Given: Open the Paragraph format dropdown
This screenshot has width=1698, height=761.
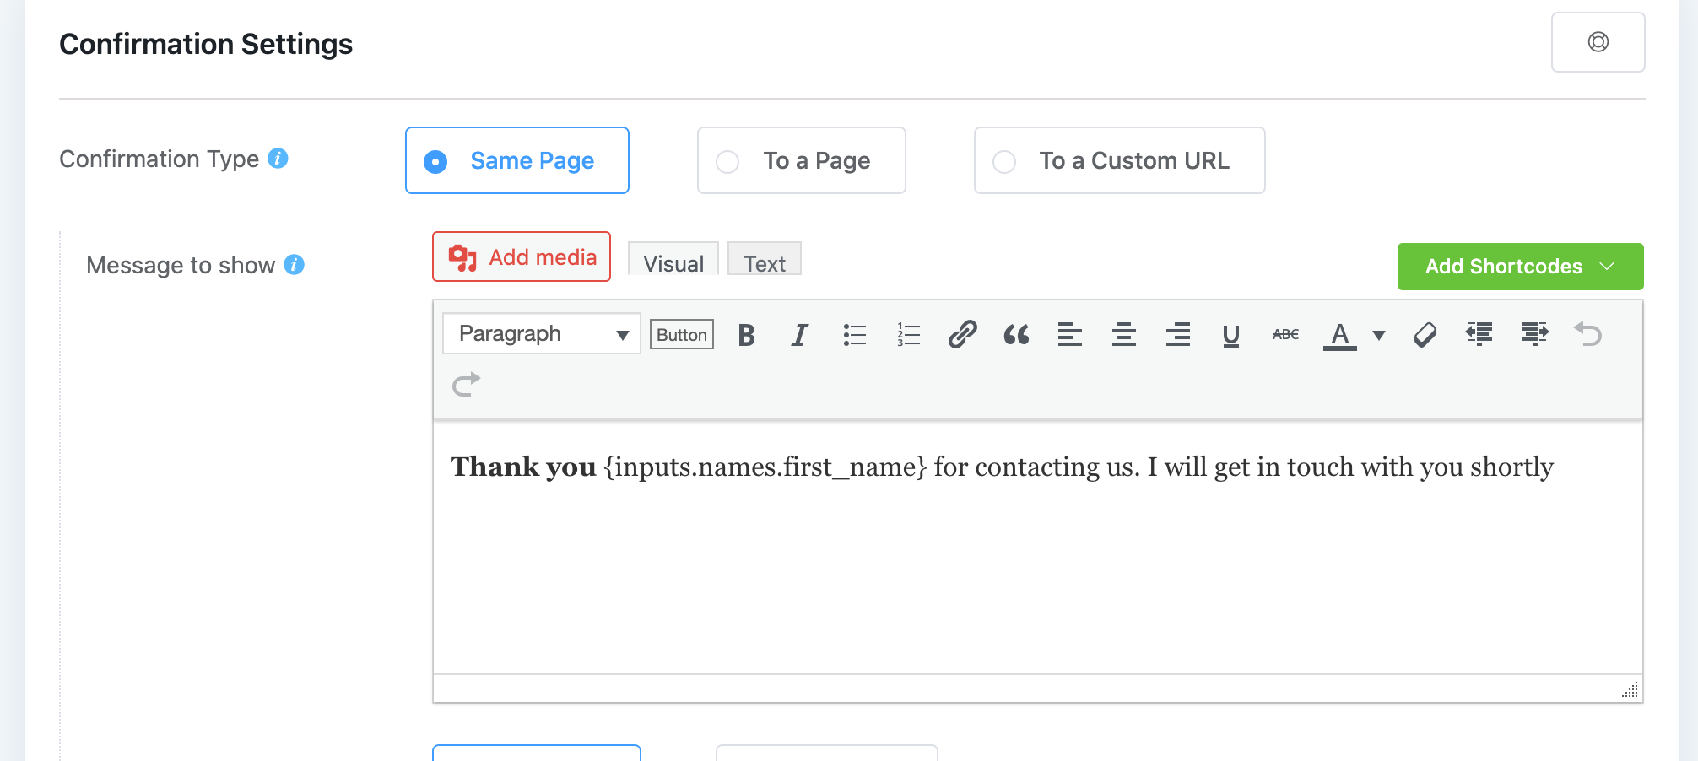Looking at the screenshot, I should pos(542,334).
